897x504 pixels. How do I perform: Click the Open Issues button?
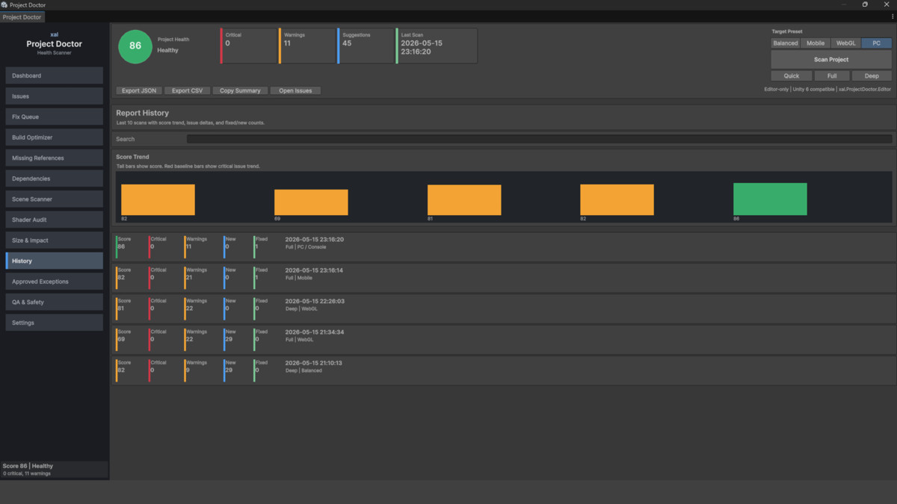point(295,90)
